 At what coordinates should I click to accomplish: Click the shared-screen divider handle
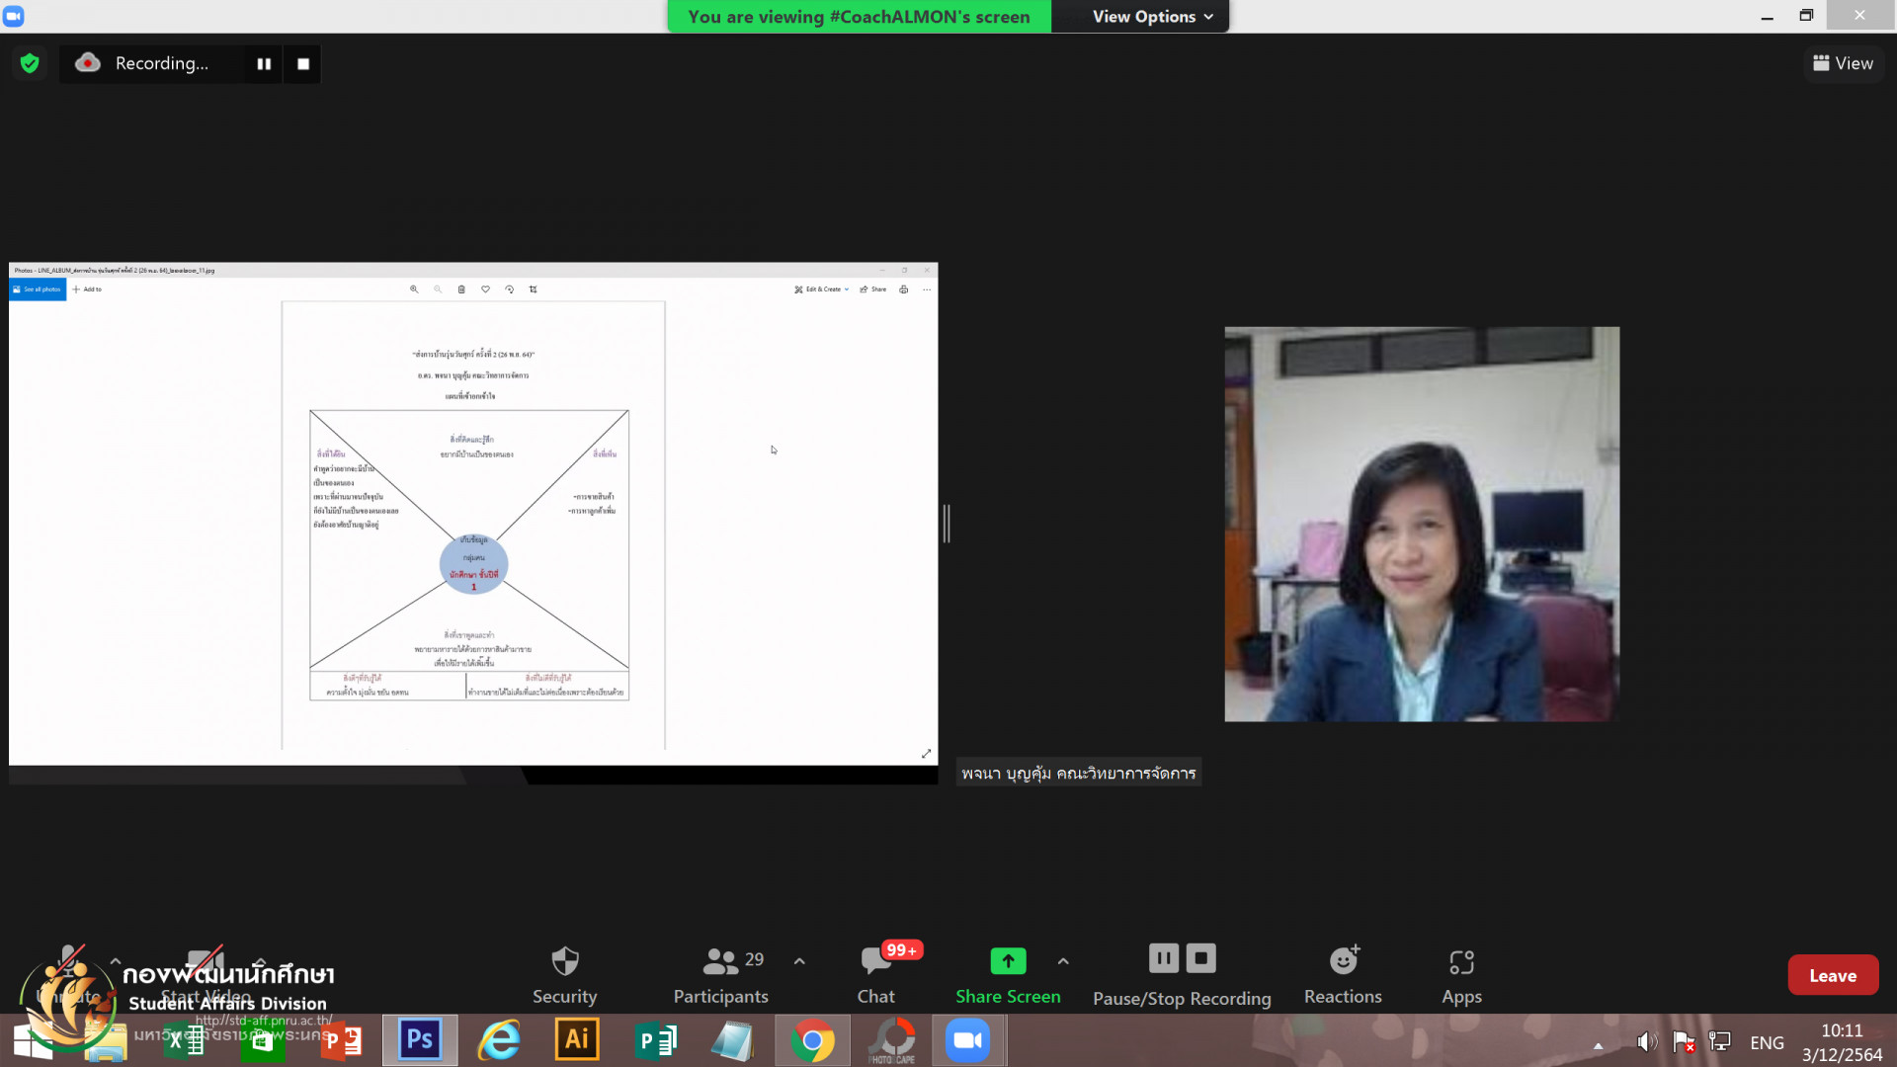pos(947,524)
